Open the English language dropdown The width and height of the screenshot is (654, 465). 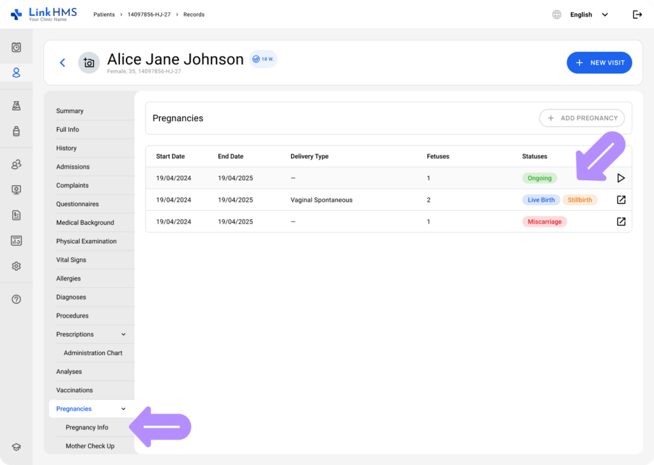(588, 15)
